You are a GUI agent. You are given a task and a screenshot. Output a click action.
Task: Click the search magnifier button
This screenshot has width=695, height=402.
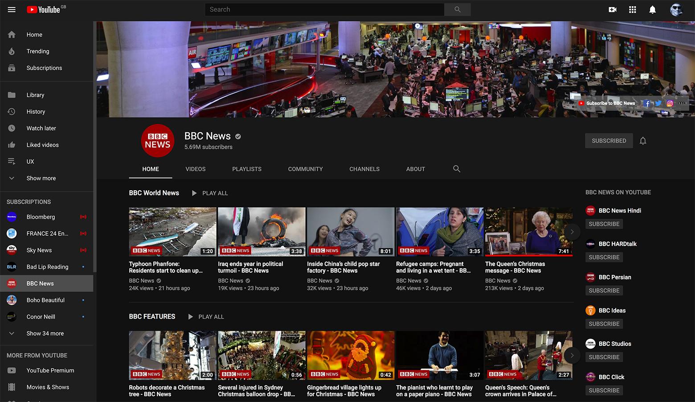458,9
